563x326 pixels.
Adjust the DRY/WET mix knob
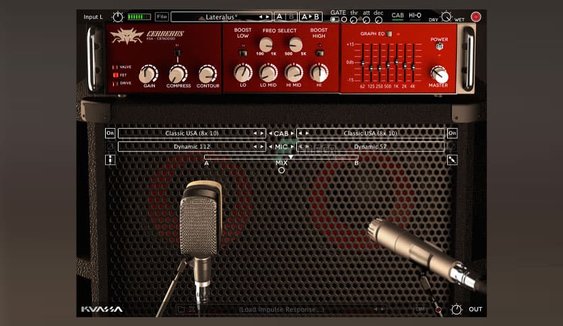(446, 17)
